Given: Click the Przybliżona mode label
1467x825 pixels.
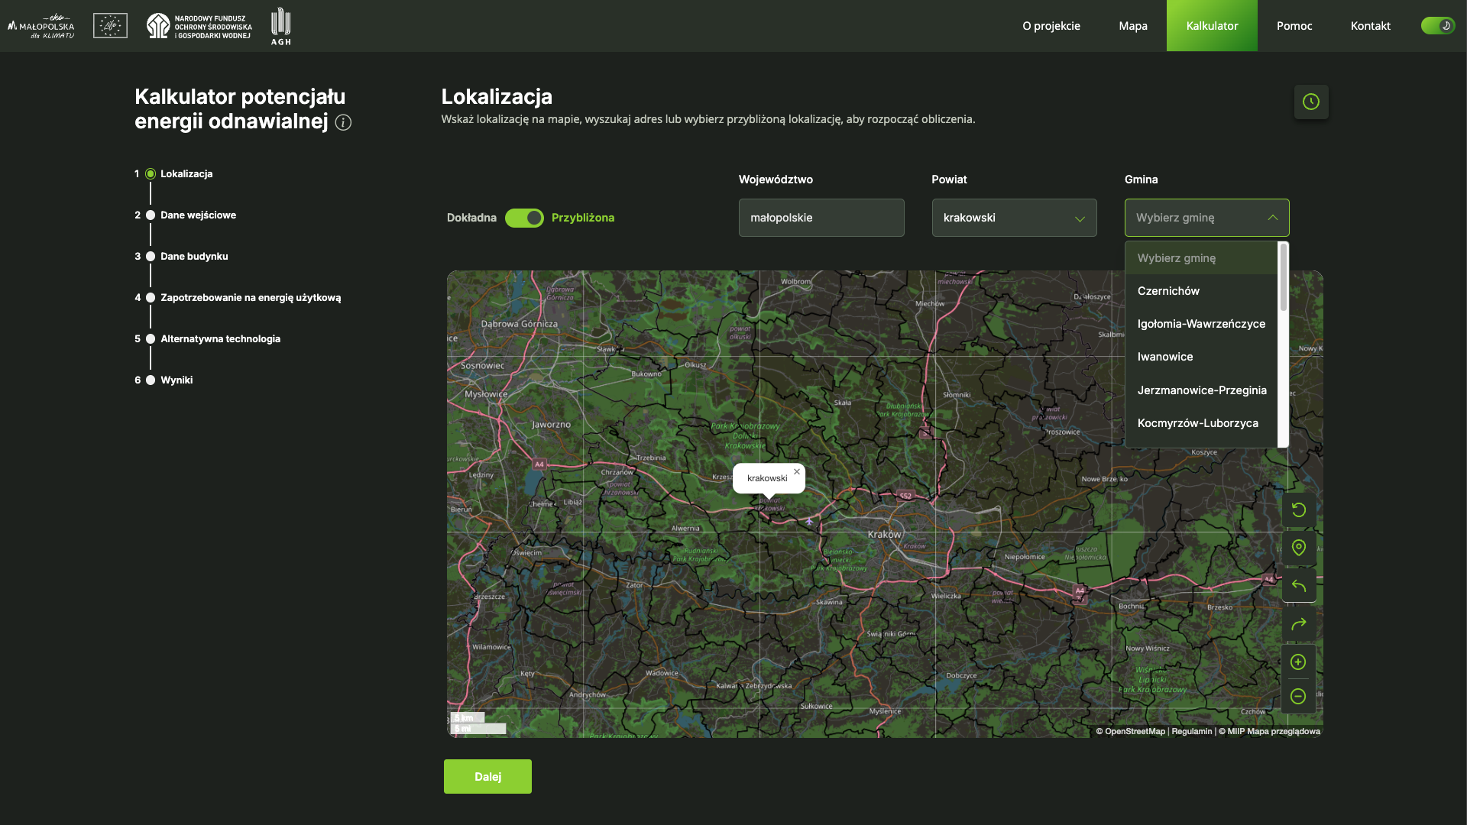Looking at the screenshot, I should (583, 218).
